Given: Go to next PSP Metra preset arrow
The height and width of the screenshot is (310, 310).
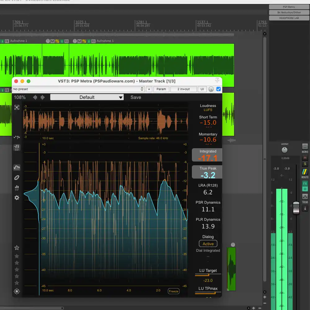Looking at the screenshot, I should point(42,97).
